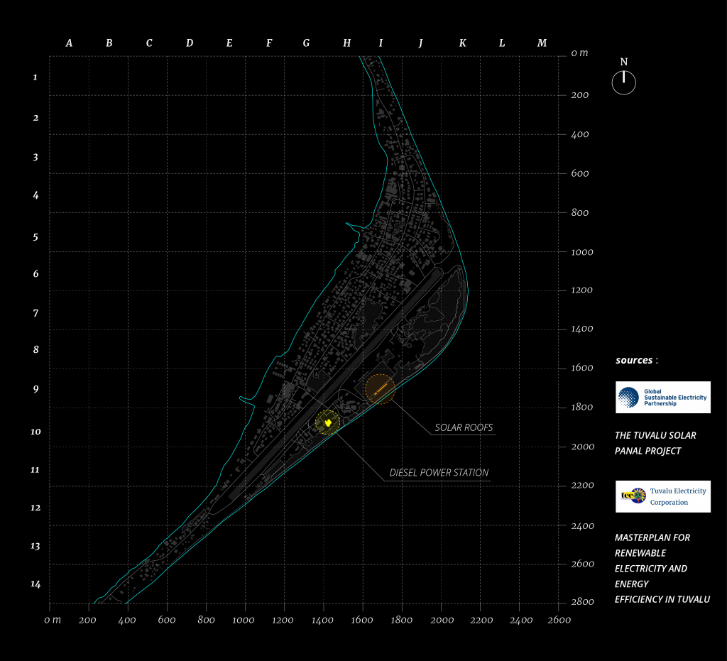Open THE TUVALU SOLAR PANAL PROJECT text
The height and width of the screenshot is (661, 727).
click(x=655, y=443)
